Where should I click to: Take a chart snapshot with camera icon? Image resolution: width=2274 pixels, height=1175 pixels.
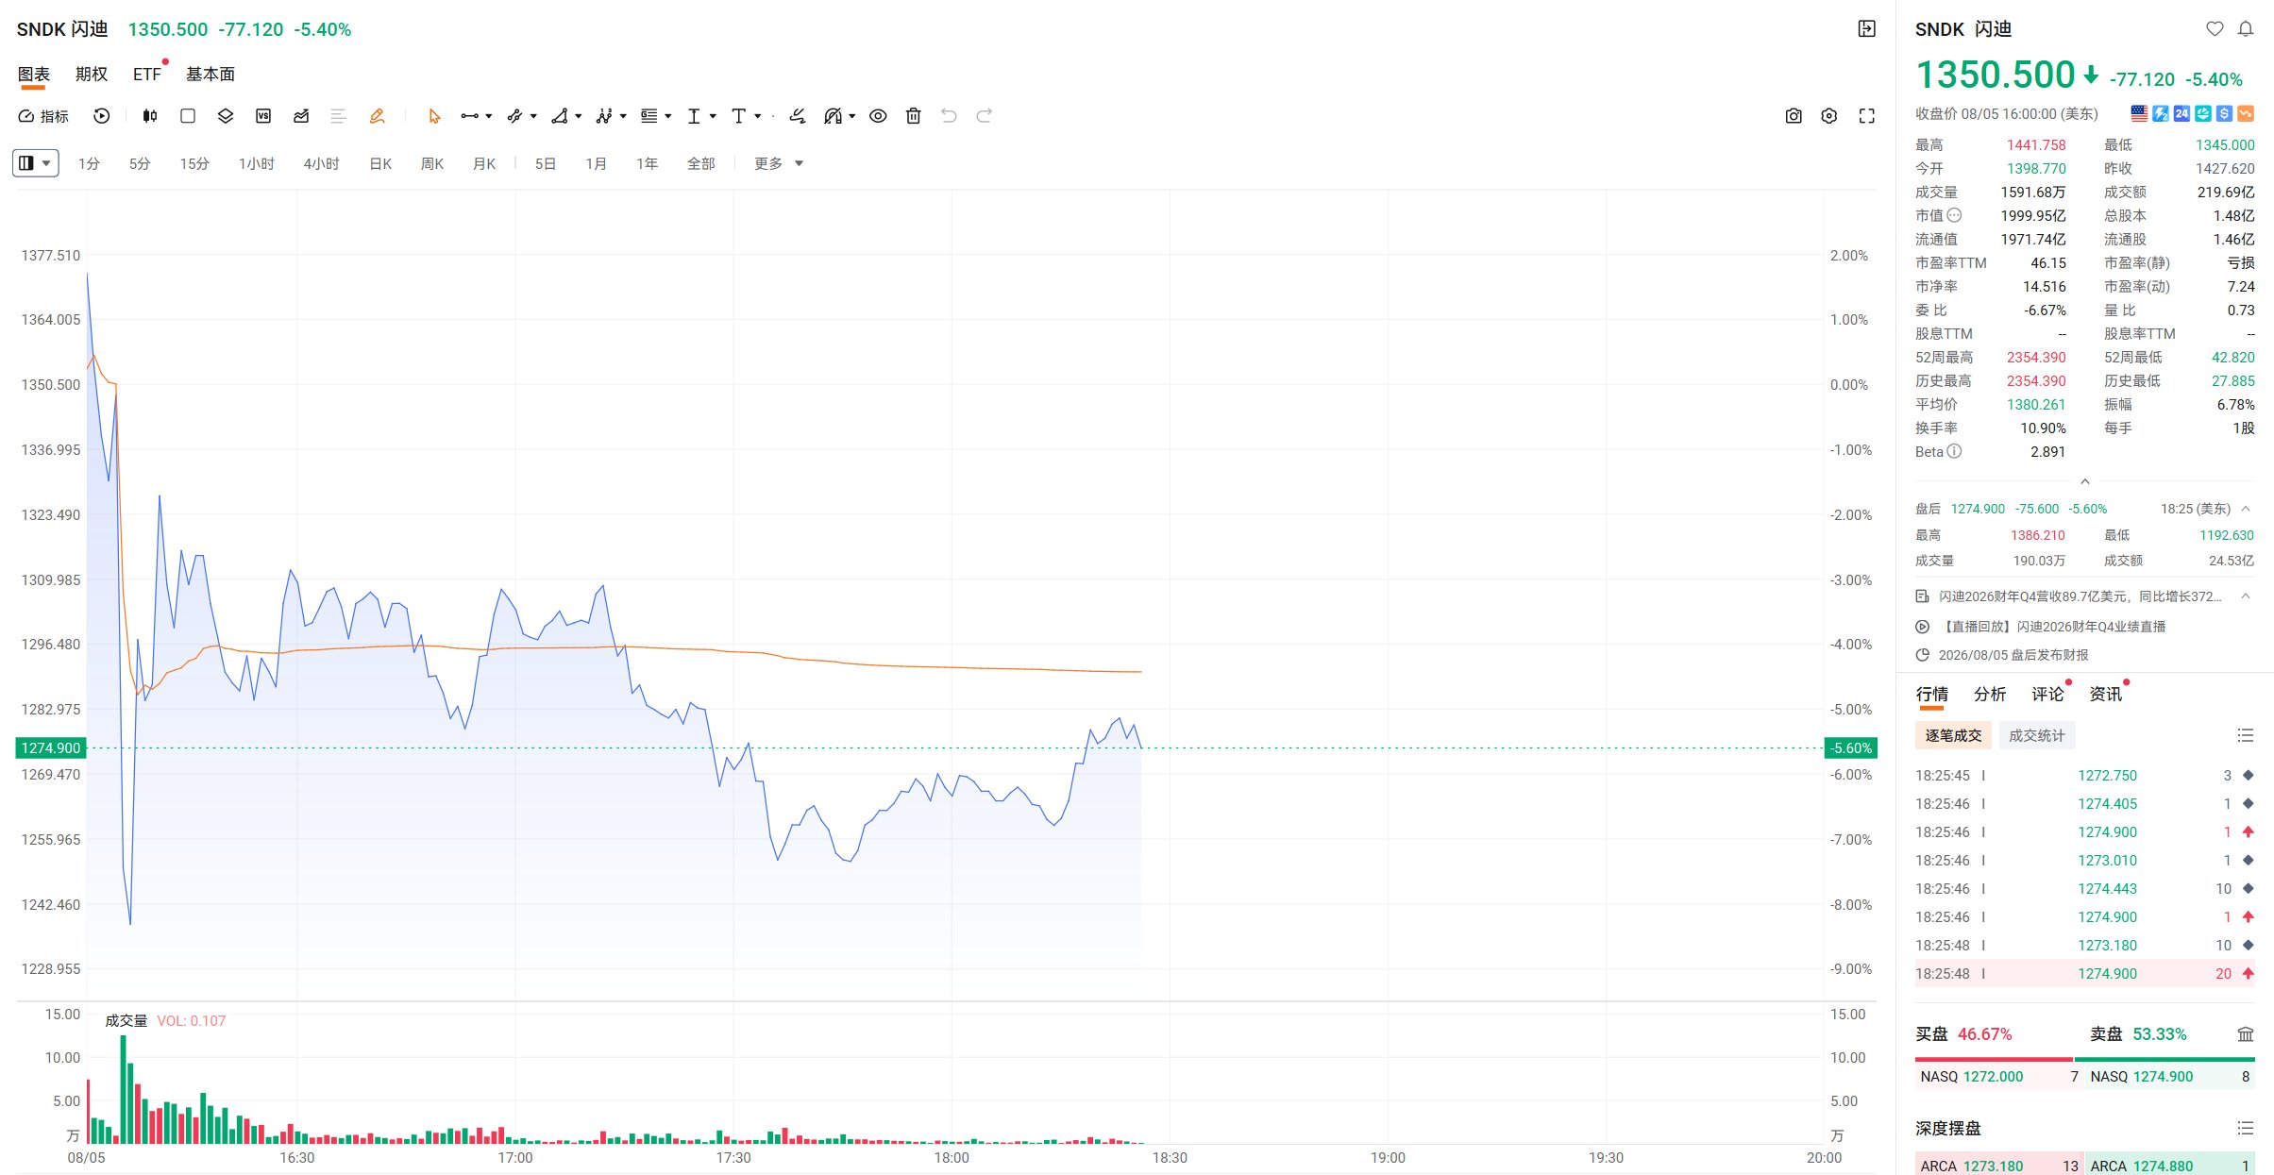[1794, 116]
